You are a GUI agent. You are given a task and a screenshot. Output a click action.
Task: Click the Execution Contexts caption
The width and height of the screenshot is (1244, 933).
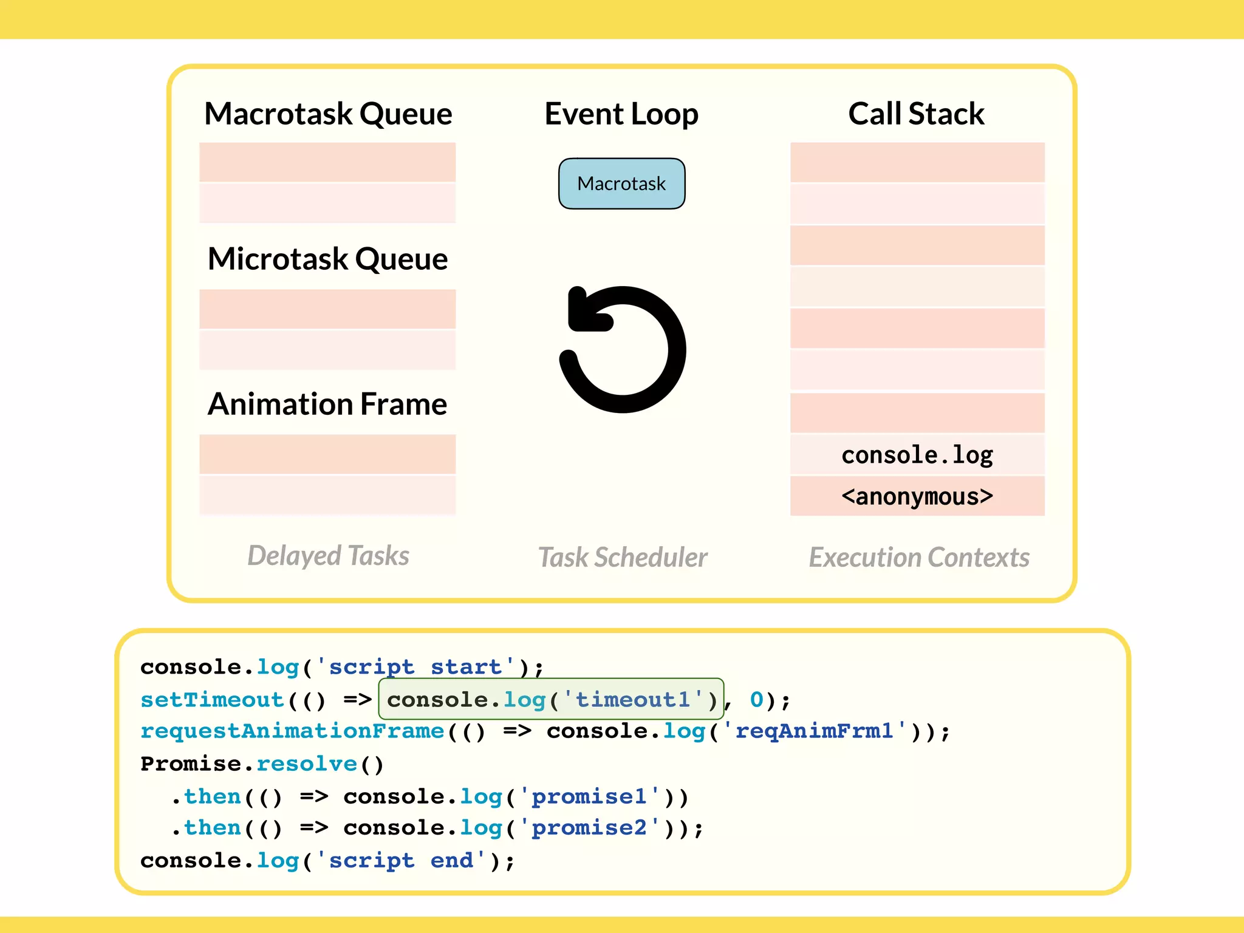[x=919, y=557]
